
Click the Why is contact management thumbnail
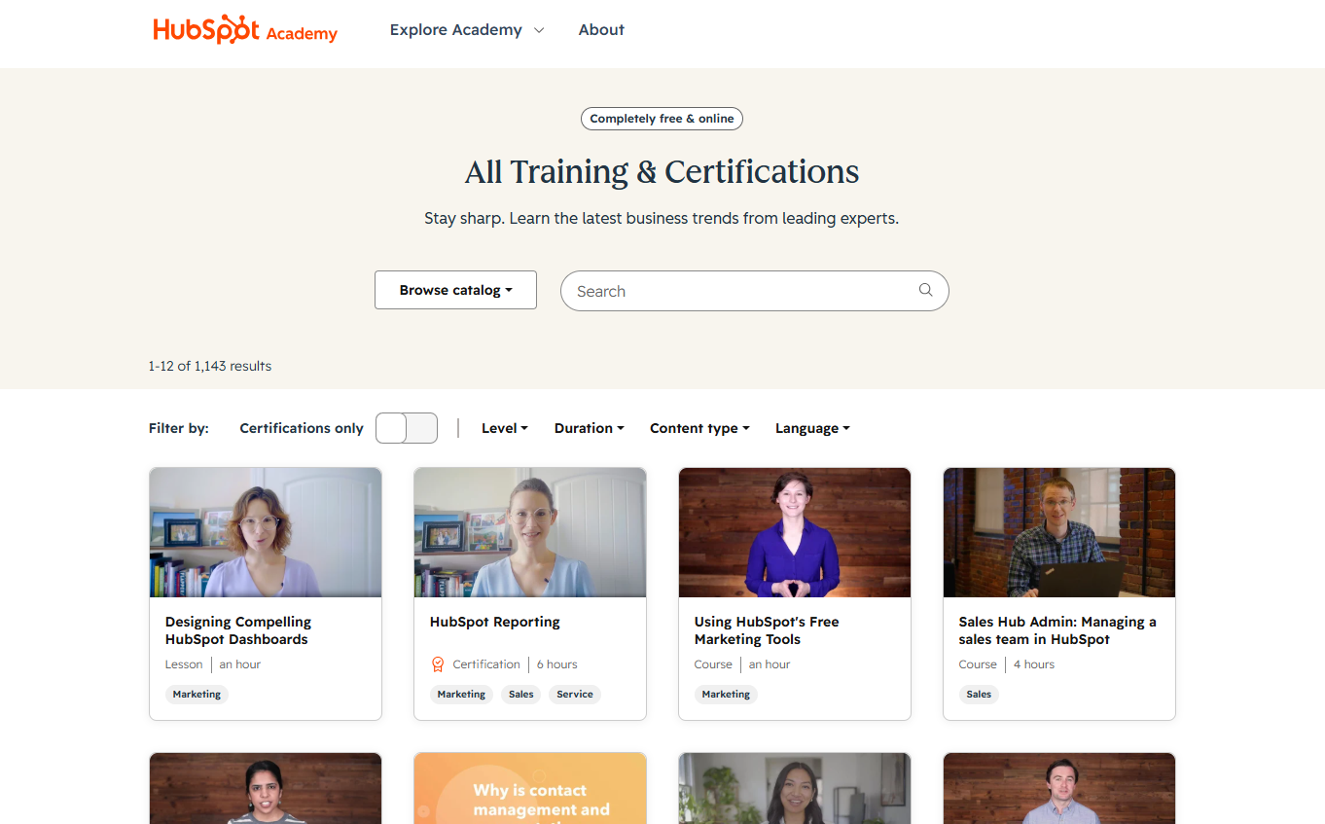pyautogui.click(x=530, y=788)
